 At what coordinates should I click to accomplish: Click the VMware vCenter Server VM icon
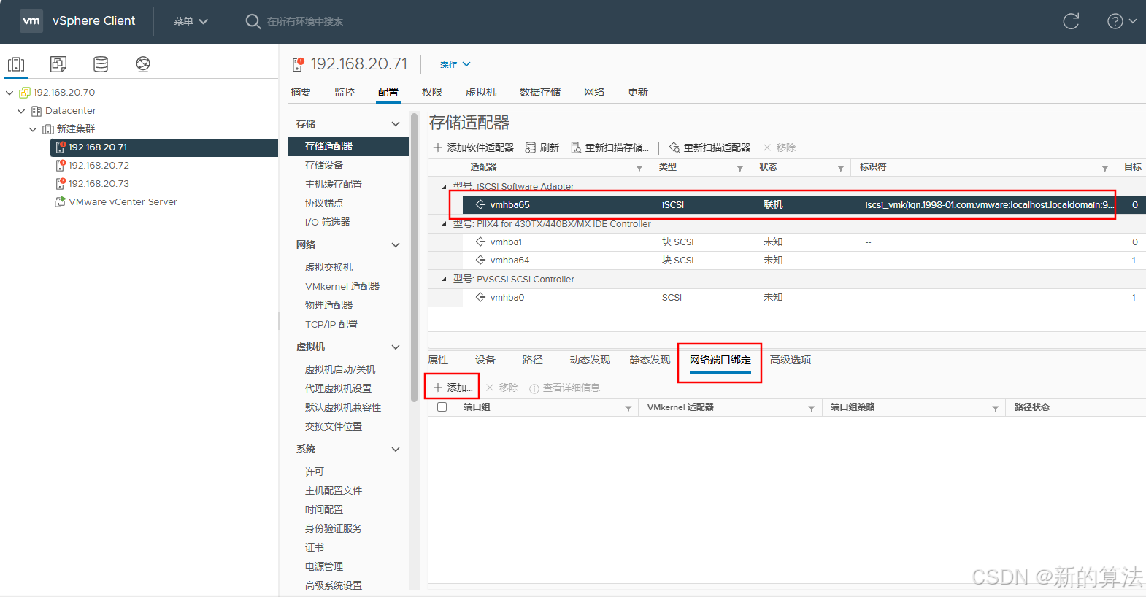[x=61, y=202]
